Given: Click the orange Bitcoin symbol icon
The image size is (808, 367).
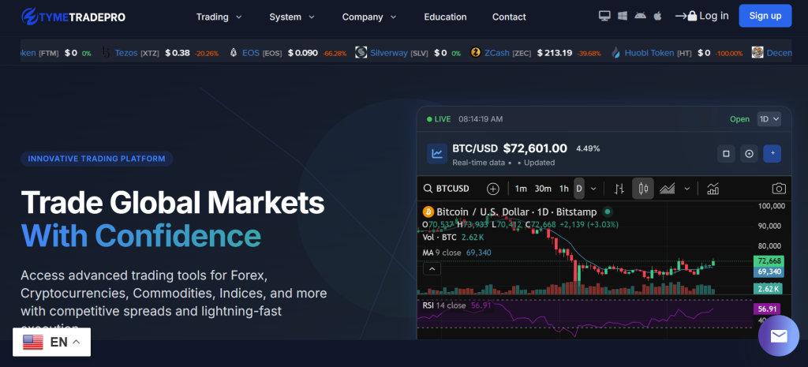Looking at the screenshot, I should (428, 212).
